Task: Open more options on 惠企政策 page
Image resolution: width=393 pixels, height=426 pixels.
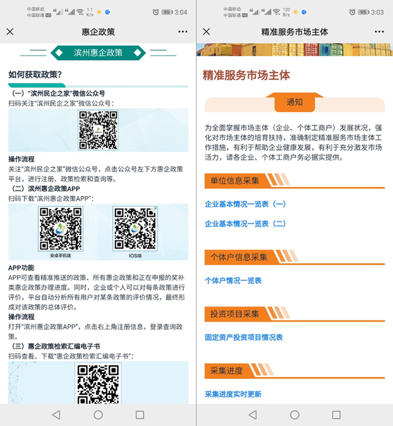Action: click(x=183, y=32)
